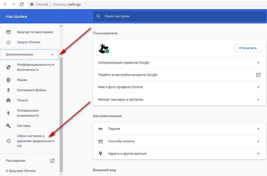Click the download icon for Скачанные файлы
Image resolution: width=267 pixels, height=176 pixels.
[8, 90]
